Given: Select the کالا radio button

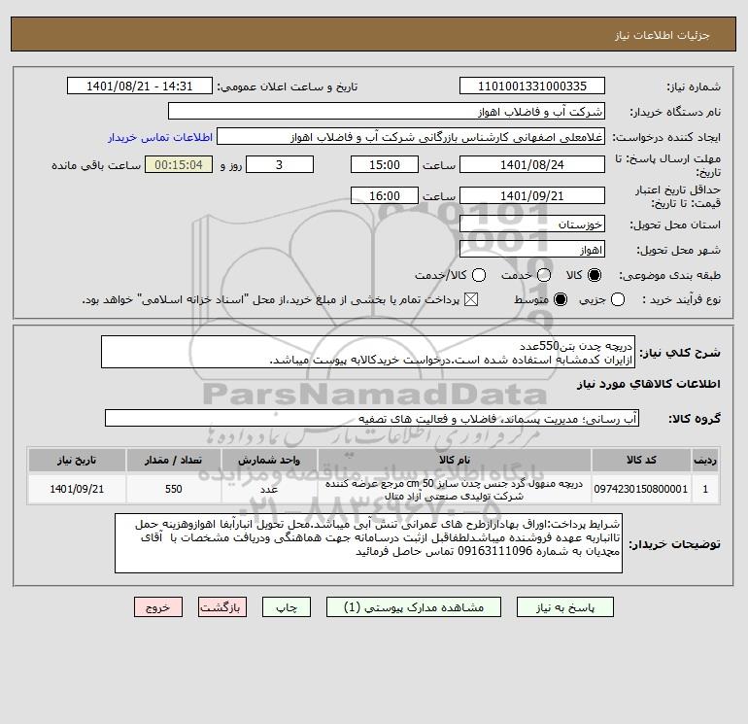Looking at the screenshot, I should click(595, 275).
